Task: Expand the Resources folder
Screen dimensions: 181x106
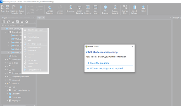Action: point(5,83)
